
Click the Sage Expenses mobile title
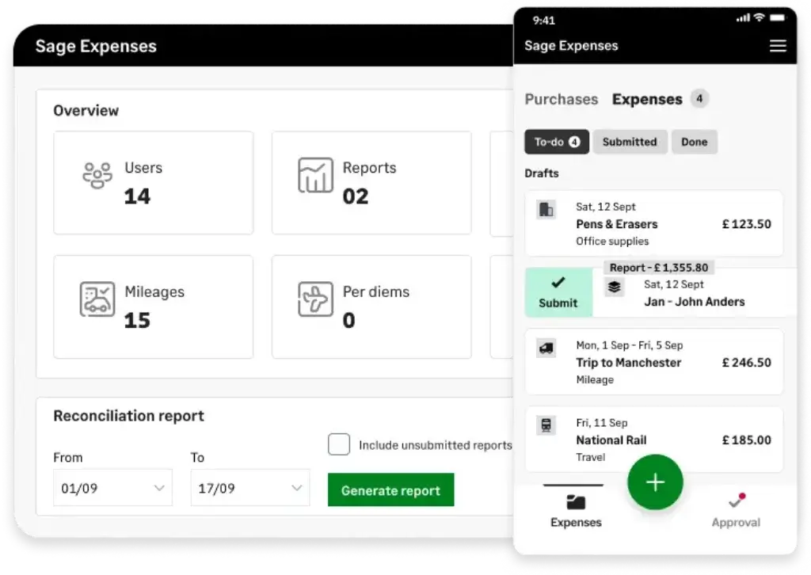(571, 45)
